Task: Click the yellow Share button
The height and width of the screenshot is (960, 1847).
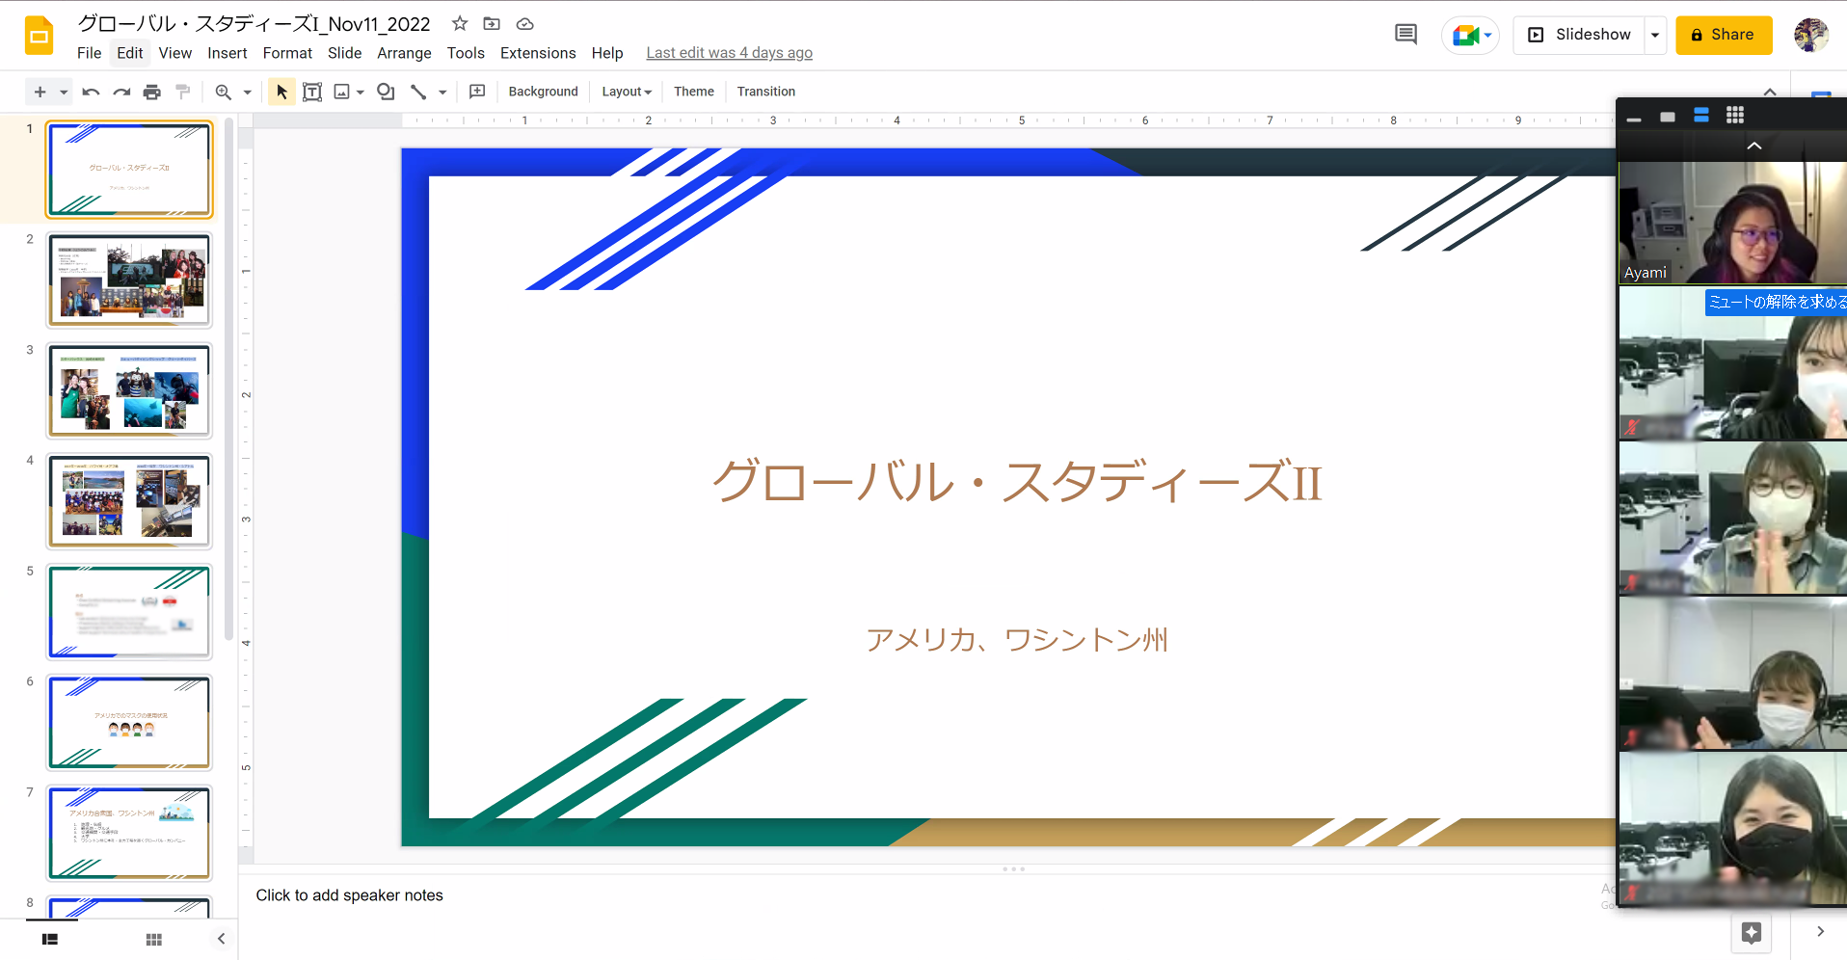Action: (x=1723, y=35)
